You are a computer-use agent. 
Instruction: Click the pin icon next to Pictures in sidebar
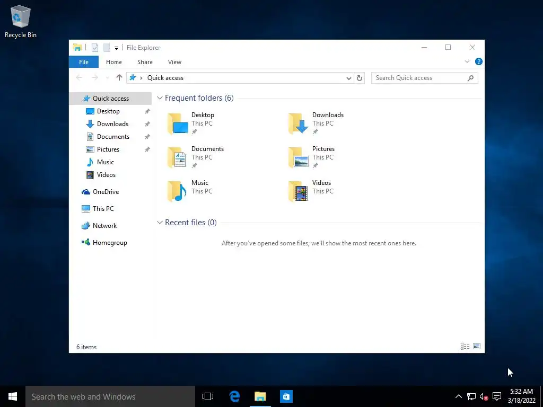[x=147, y=149]
